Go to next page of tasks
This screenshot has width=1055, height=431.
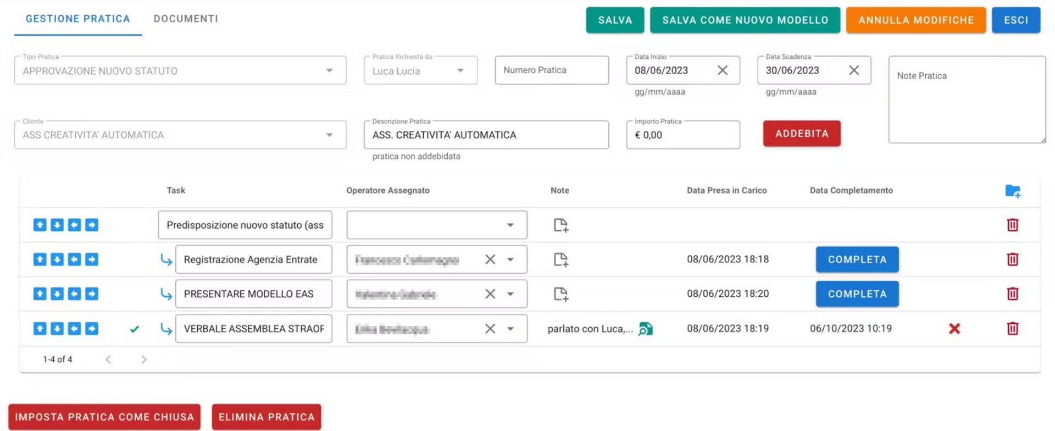(x=144, y=360)
